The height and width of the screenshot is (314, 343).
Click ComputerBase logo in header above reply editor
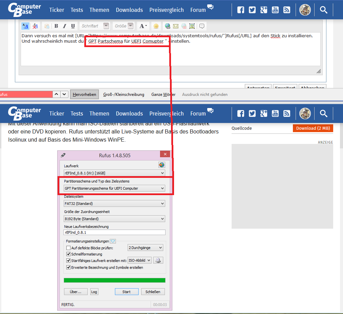coord(24,9)
